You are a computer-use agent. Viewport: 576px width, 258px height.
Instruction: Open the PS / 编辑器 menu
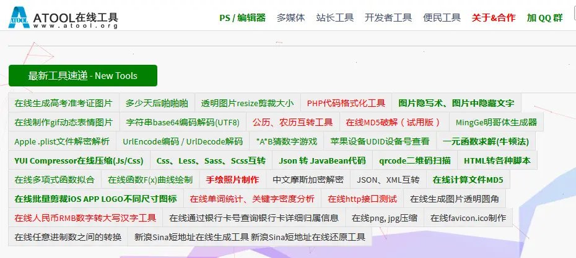point(242,17)
